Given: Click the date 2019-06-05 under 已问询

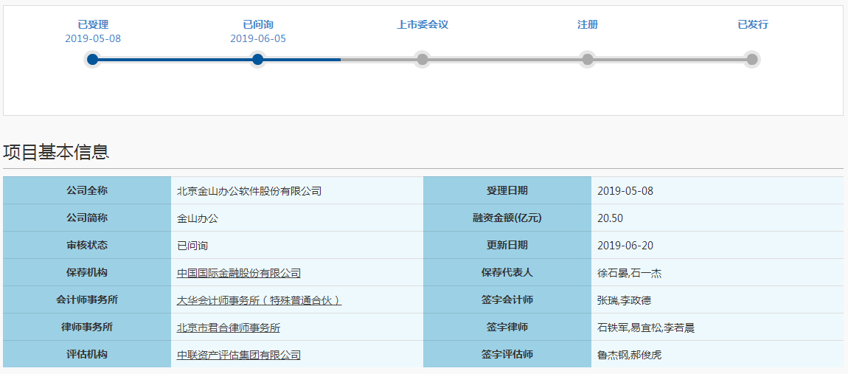Looking at the screenshot, I should (258, 38).
